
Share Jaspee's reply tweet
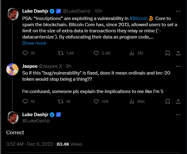178,101
